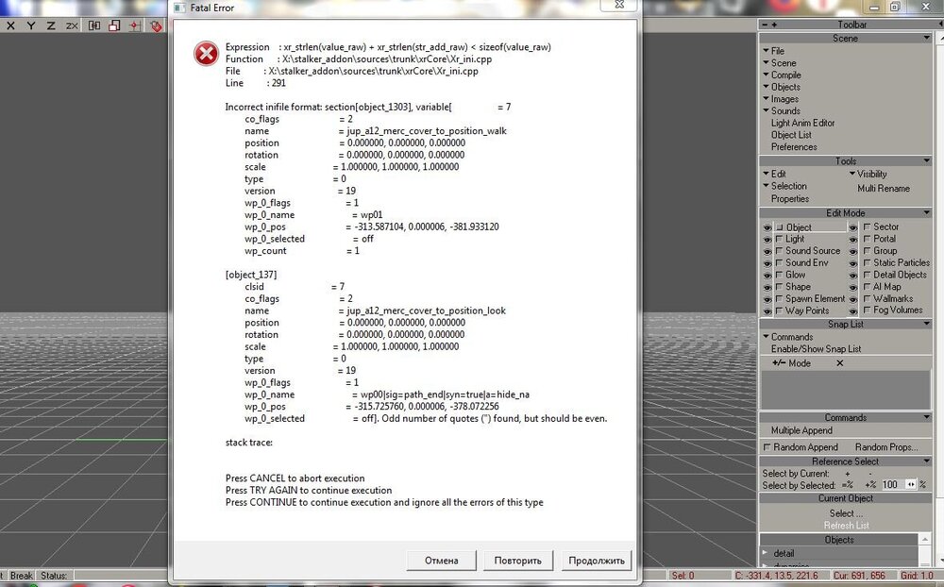The height and width of the screenshot is (587, 944).
Task: Click the Multi Rename command
Action: click(884, 189)
